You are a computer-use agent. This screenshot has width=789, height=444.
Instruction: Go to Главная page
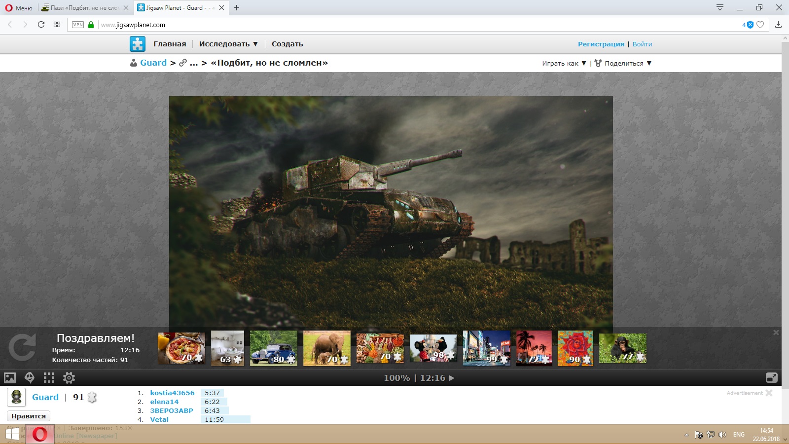click(x=170, y=44)
